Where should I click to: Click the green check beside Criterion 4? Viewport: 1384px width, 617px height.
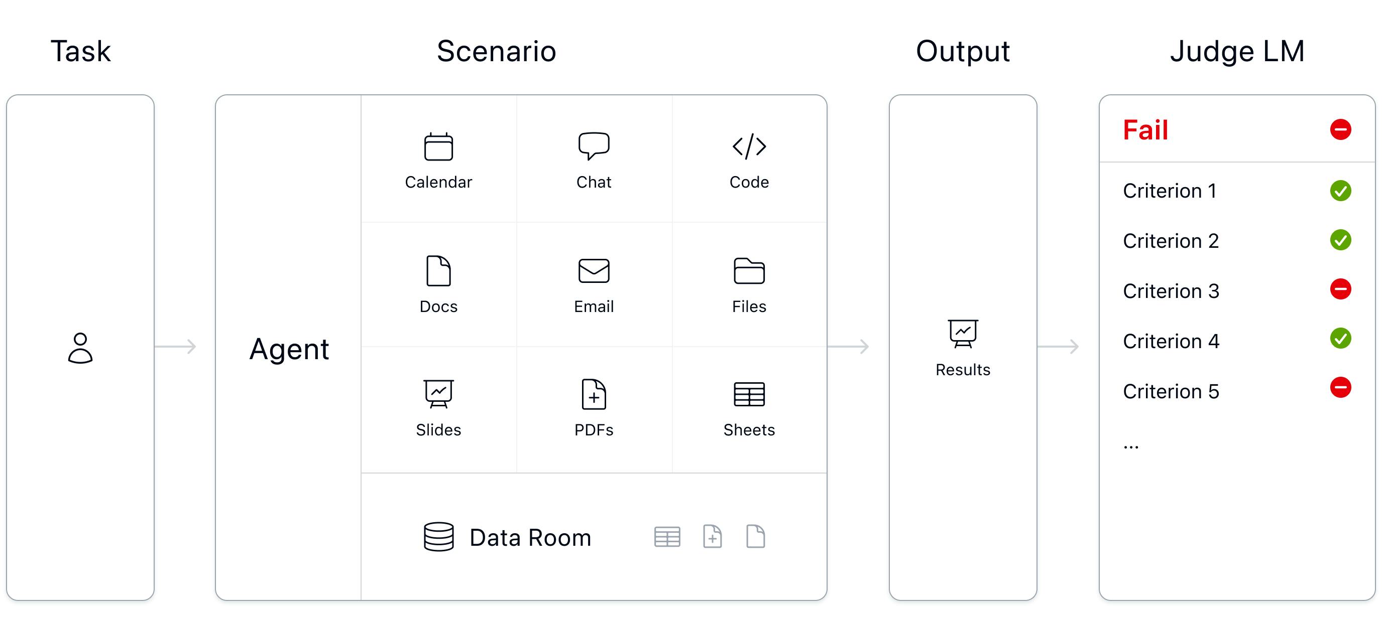click(1340, 339)
